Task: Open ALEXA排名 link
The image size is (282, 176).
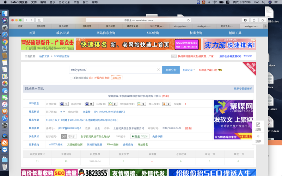Action: 56,144
